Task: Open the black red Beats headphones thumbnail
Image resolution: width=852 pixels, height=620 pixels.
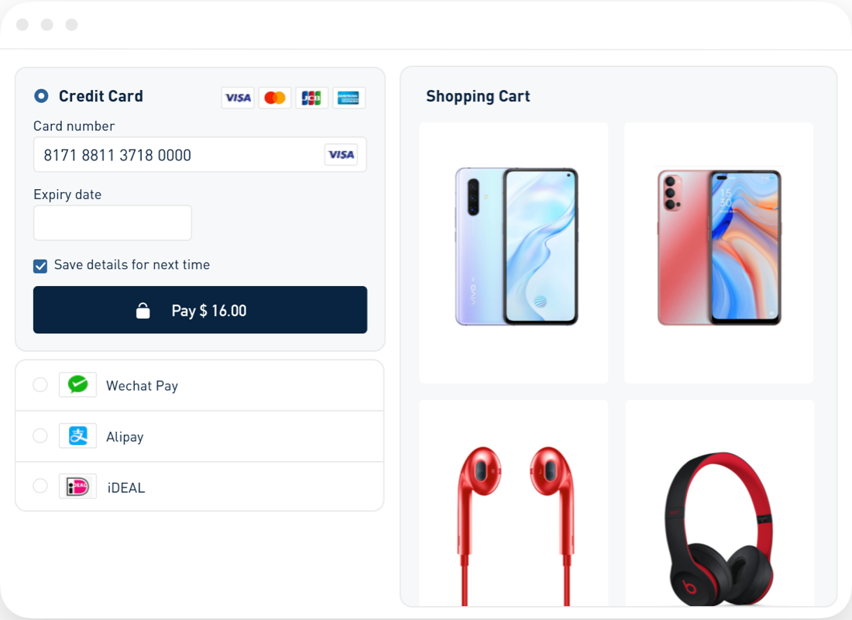Action: [x=720, y=503]
